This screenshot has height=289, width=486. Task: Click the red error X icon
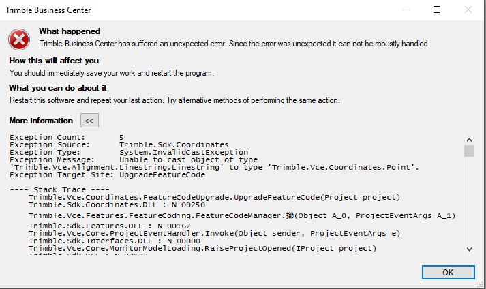coord(22,39)
